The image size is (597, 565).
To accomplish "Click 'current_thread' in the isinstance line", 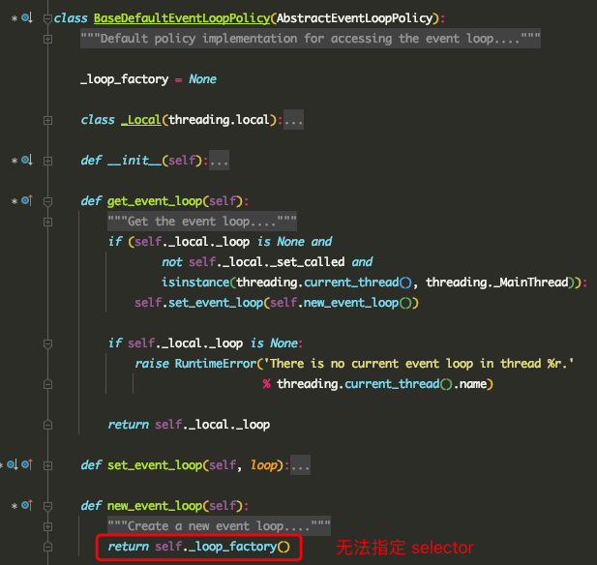I will (x=351, y=282).
